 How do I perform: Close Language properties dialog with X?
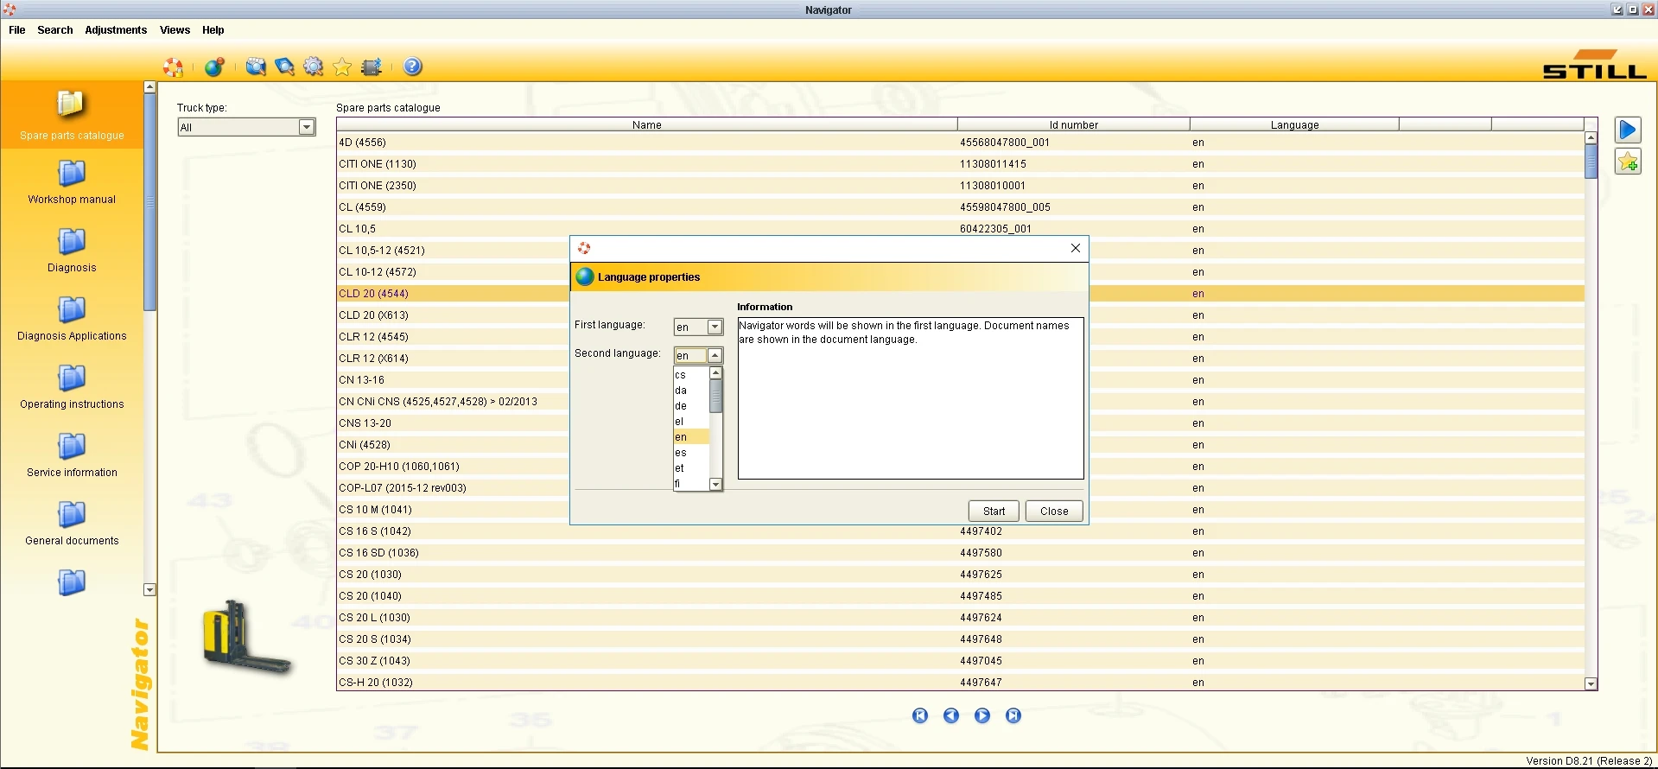tap(1076, 248)
